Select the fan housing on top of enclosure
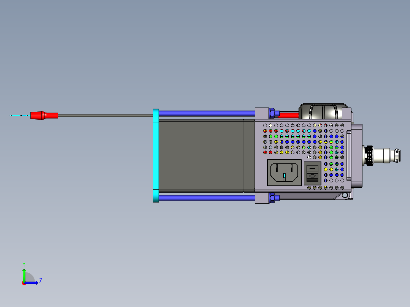The image size is (410, 307). (x=323, y=111)
